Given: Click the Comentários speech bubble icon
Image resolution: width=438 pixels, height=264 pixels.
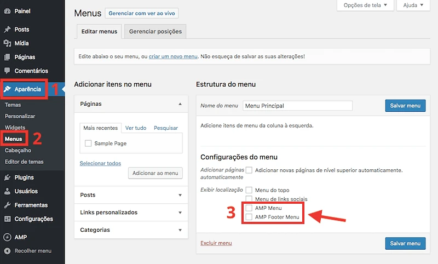Looking at the screenshot, I should click(x=7, y=71).
